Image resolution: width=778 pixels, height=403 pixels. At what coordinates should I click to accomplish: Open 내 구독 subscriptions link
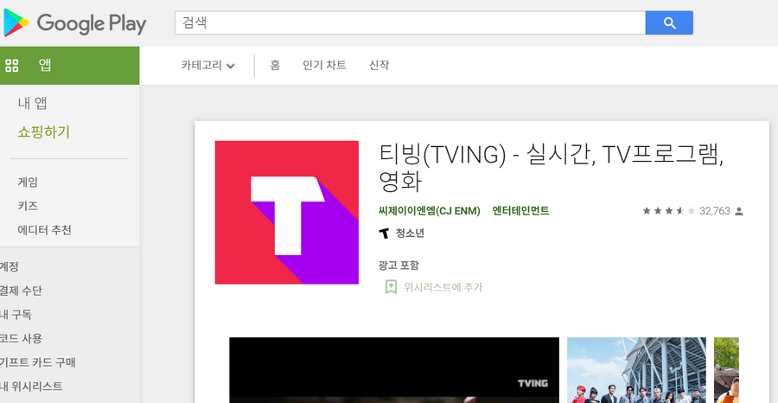pos(16,315)
